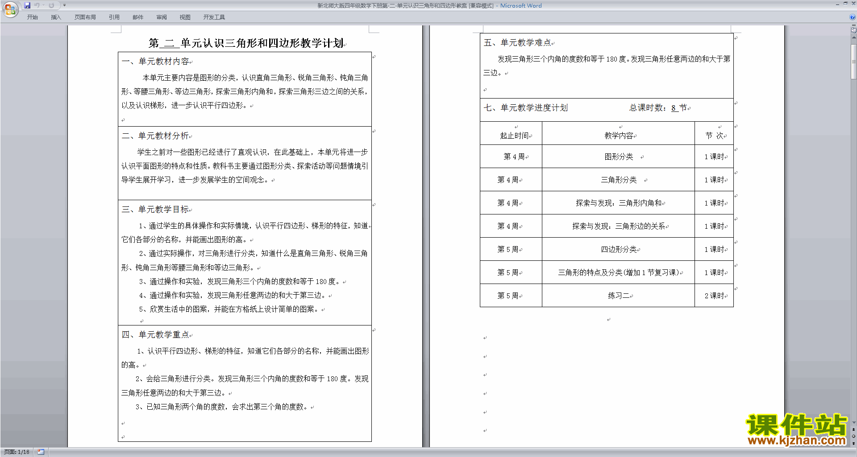The image size is (857, 457).
Task: Click 第 4 周 in the 图形分类 row
Action: tap(514, 157)
